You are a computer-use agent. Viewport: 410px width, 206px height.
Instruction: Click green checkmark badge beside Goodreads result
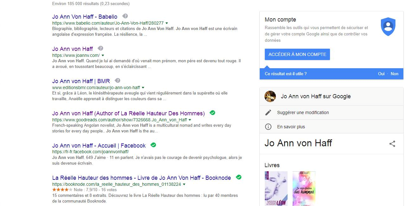click(213, 113)
